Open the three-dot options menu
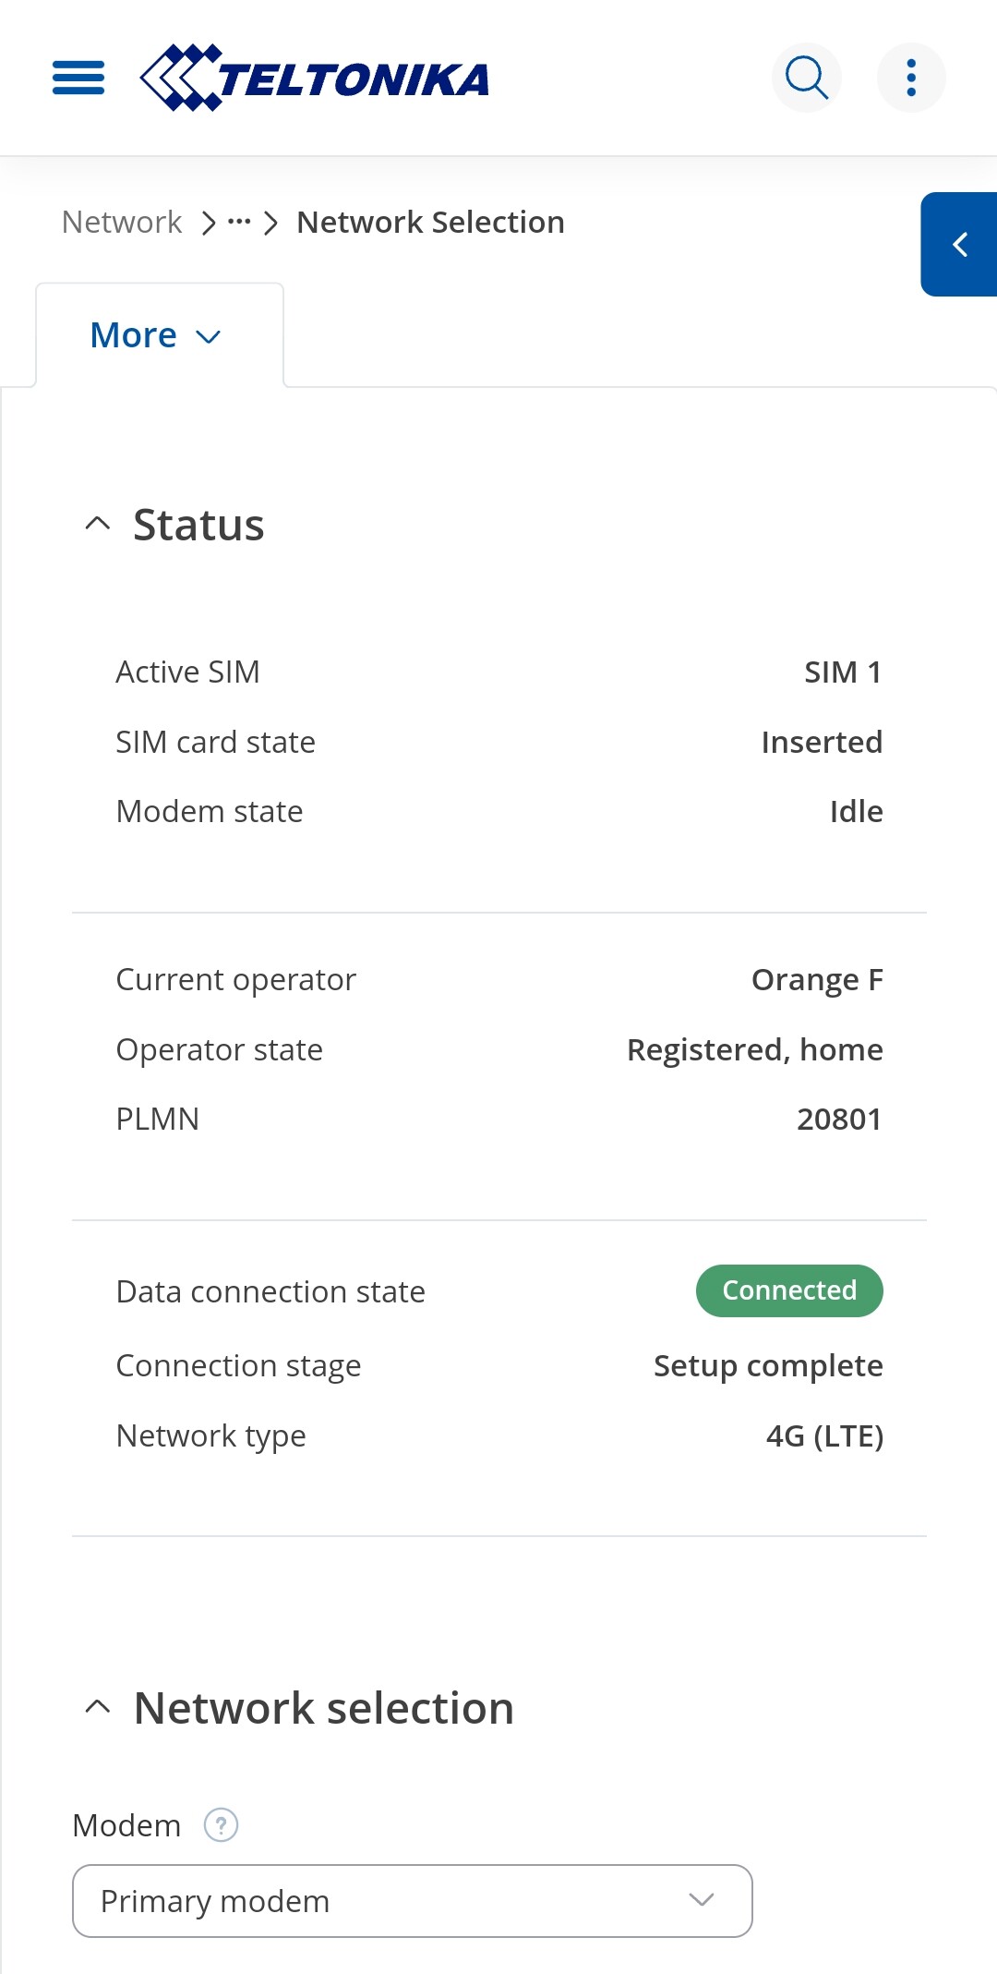This screenshot has height=1974, width=997. 911,78
